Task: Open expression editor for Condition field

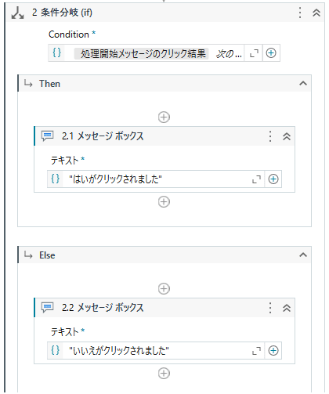Action: click(x=254, y=53)
